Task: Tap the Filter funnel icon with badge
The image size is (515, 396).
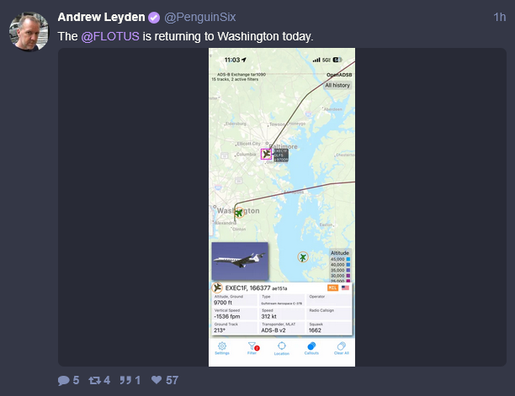Action: point(252,348)
